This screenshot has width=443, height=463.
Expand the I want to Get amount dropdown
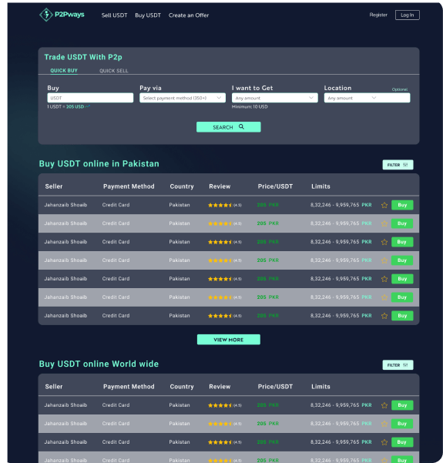click(x=274, y=98)
